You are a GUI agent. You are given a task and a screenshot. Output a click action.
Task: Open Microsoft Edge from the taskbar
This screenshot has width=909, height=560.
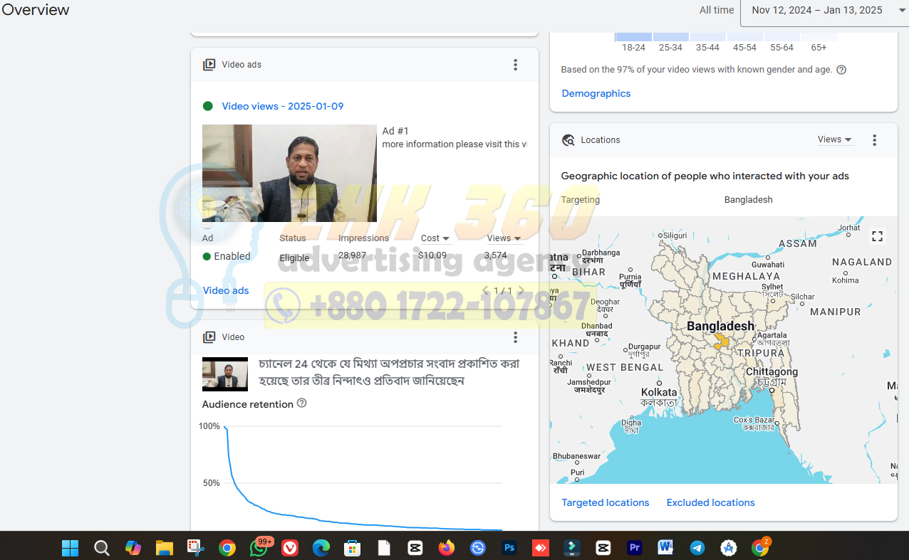point(321,548)
